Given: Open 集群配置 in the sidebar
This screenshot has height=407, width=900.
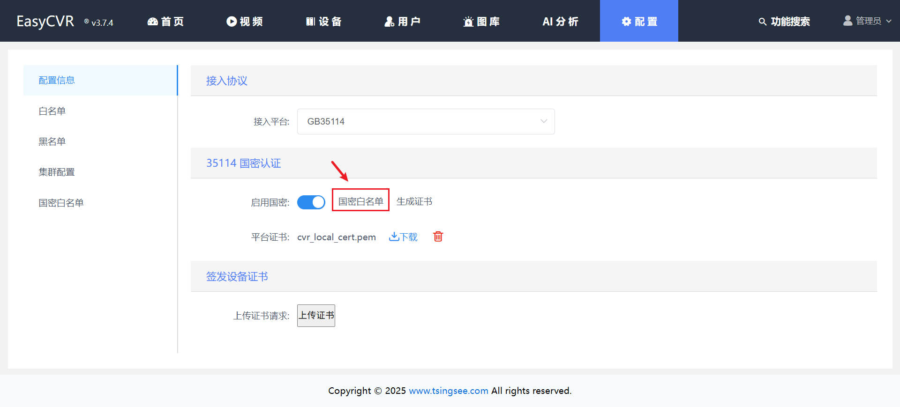Looking at the screenshot, I should click(x=57, y=172).
